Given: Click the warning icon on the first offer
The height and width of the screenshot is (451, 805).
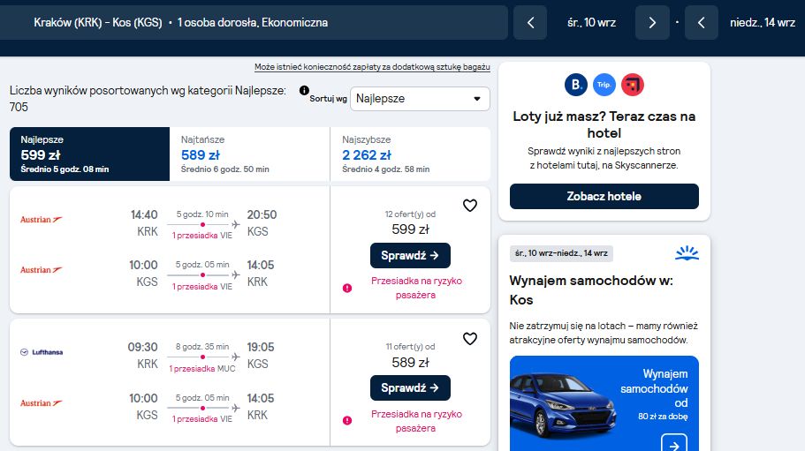Looking at the screenshot, I should 347,288.
